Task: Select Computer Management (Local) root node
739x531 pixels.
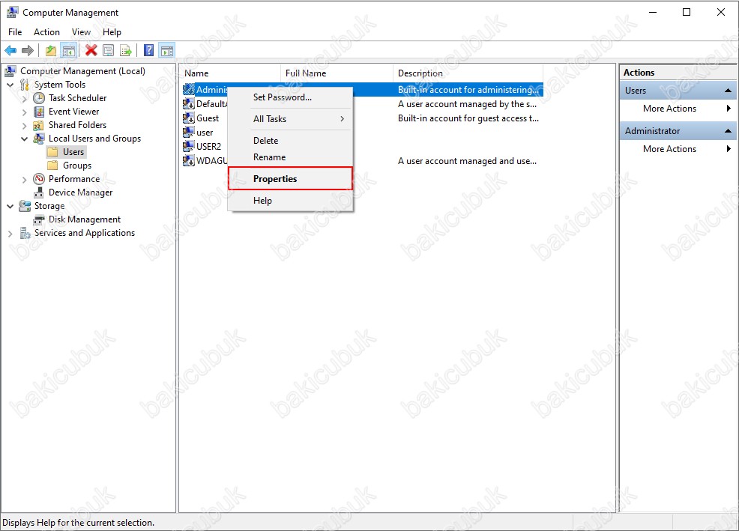Action: 82,71
